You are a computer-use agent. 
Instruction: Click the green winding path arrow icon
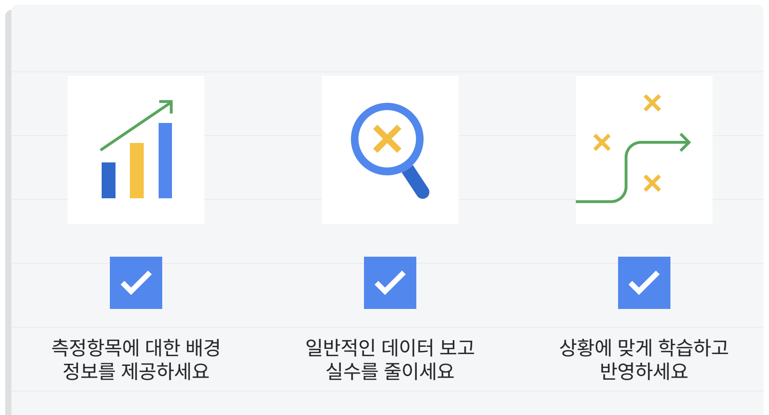click(x=644, y=150)
